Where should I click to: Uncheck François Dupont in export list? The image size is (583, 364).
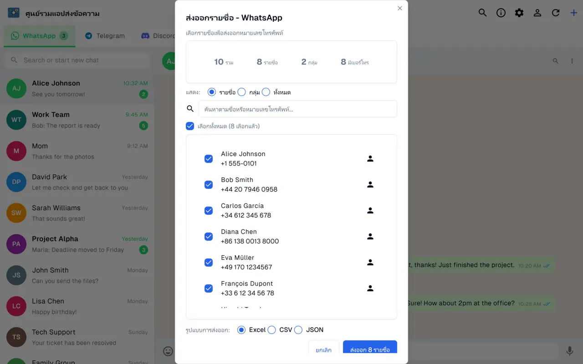point(209,288)
